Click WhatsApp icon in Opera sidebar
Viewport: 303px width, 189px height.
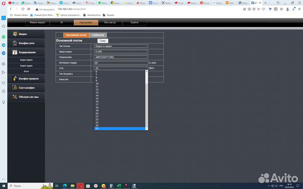pos(4,37)
